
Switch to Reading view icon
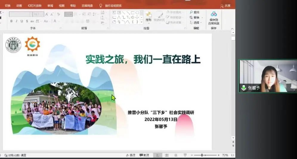pos(176,155)
